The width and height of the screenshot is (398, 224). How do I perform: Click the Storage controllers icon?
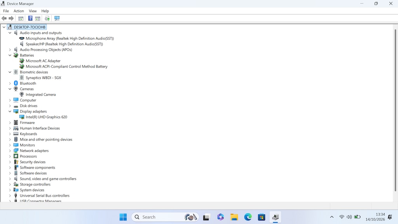pyautogui.click(x=16, y=184)
